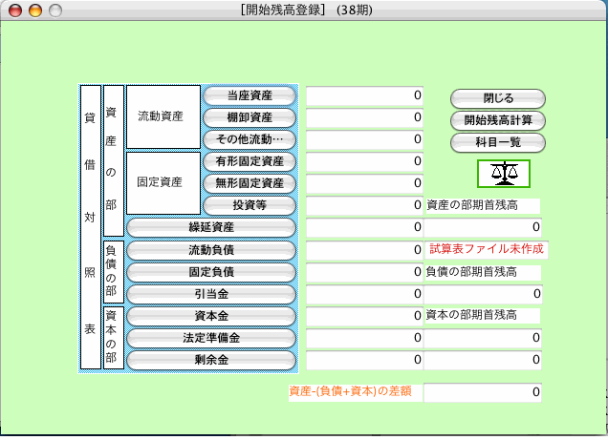Click the 資産-(負債+資本)の差額 value field
This screenshot has width=608, height=440.
coord(483,391)
